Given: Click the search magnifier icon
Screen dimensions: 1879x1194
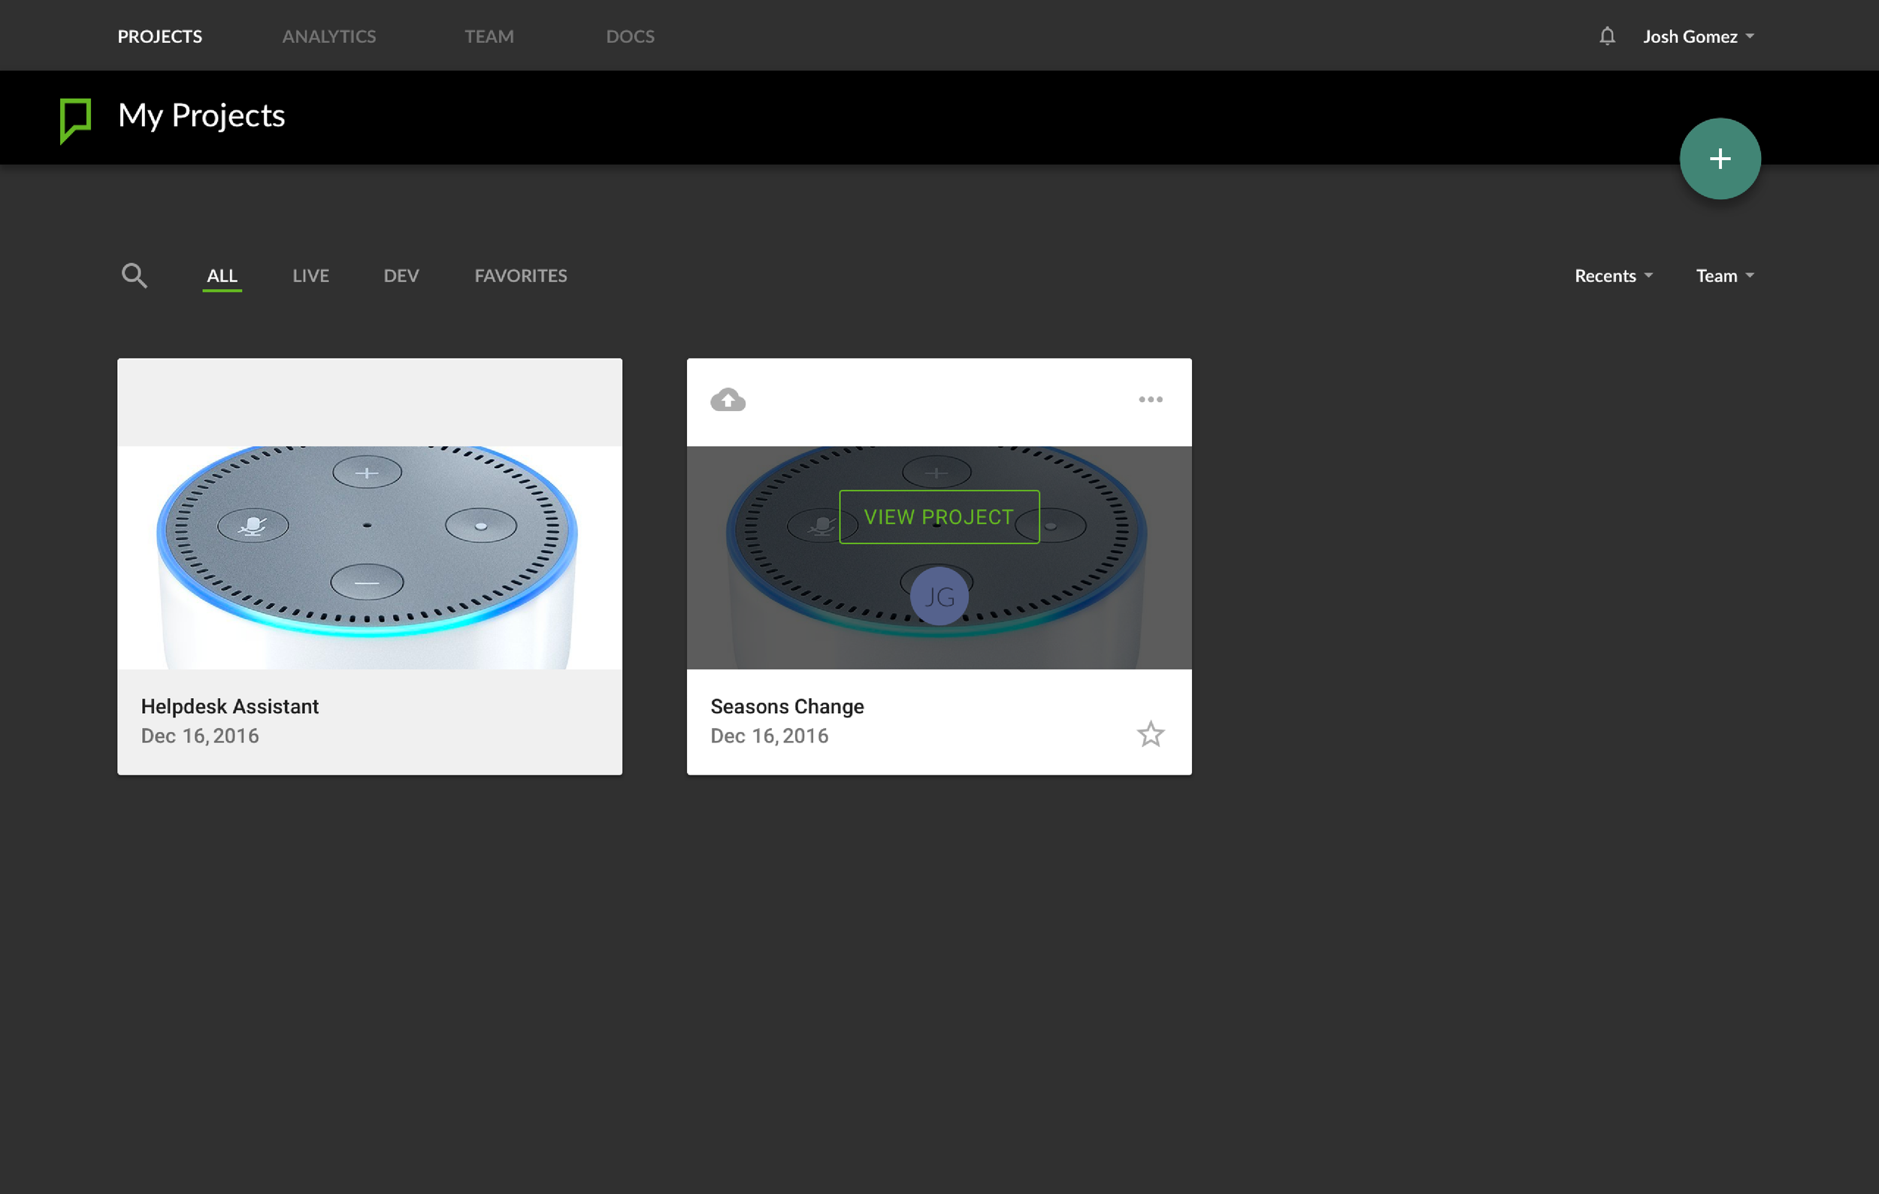Looking at the screenshot, I should pyautogui.click(x=135, y=275).
